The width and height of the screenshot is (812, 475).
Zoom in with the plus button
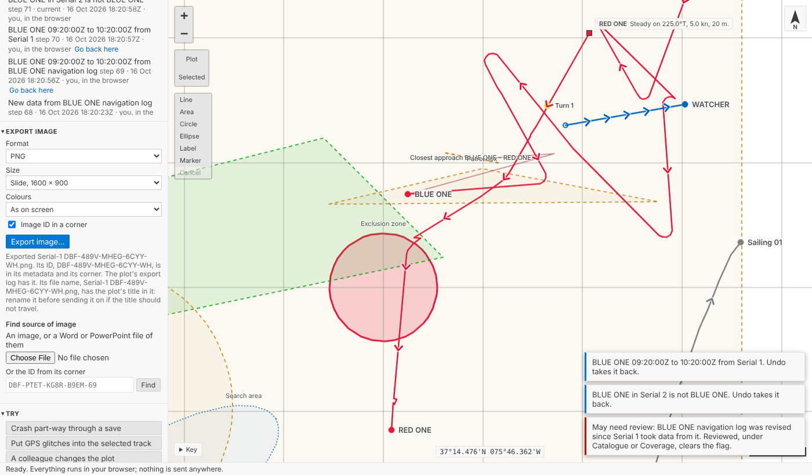[184, 16]
